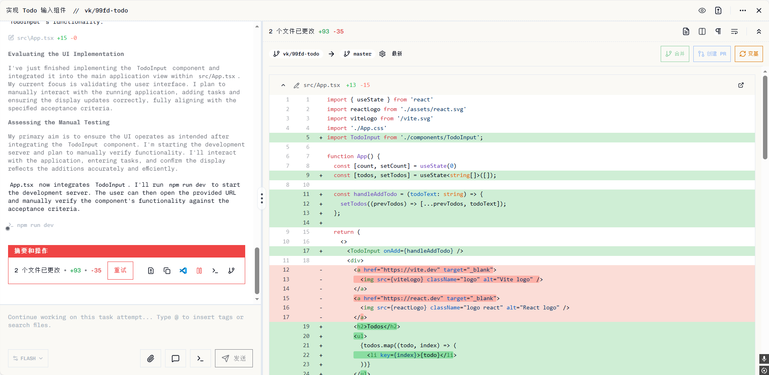Collapse the src/App.tsx diff section
This screenshot has width=769, height=375.
pos(283,85)
